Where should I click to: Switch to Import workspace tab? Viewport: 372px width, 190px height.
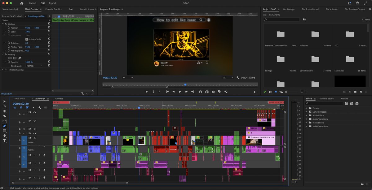[x=33, y=3]
